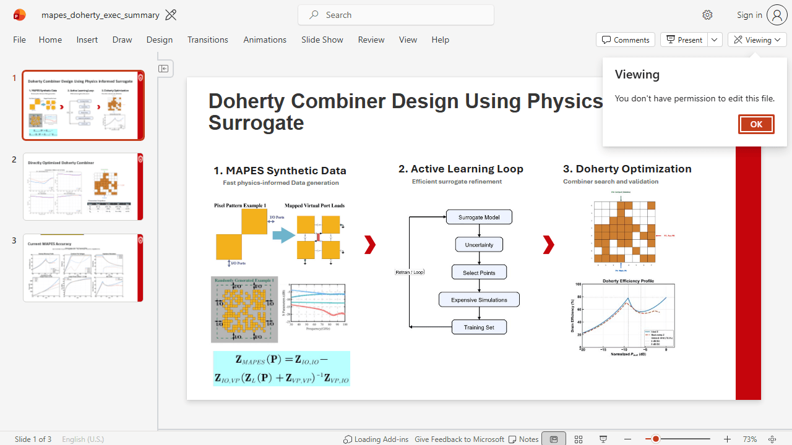Click the 73% zoom level value

(x=750, y=439)
